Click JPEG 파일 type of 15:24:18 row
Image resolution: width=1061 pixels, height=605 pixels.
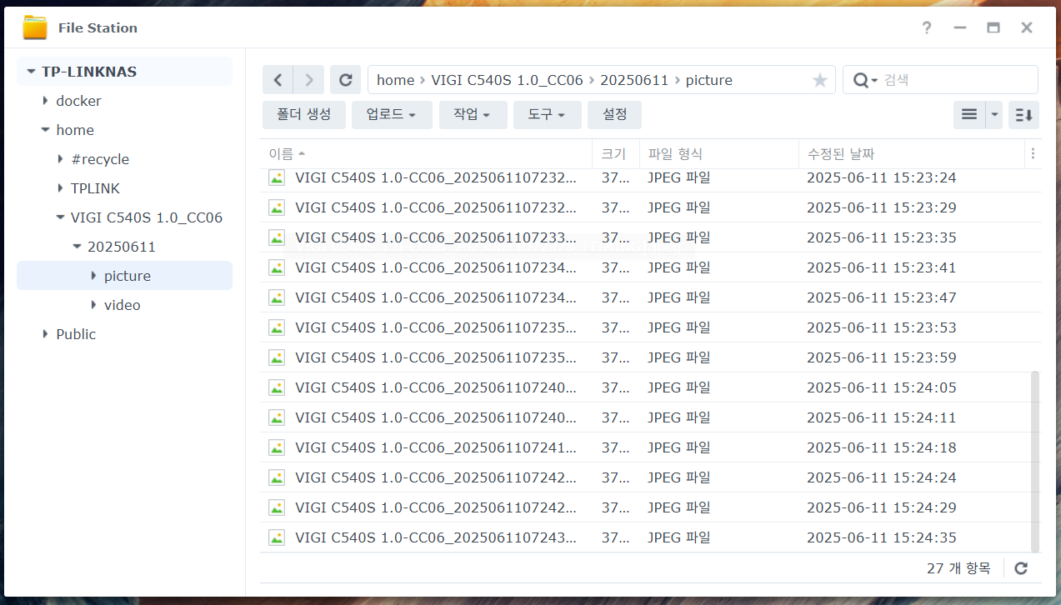(679, 447)
